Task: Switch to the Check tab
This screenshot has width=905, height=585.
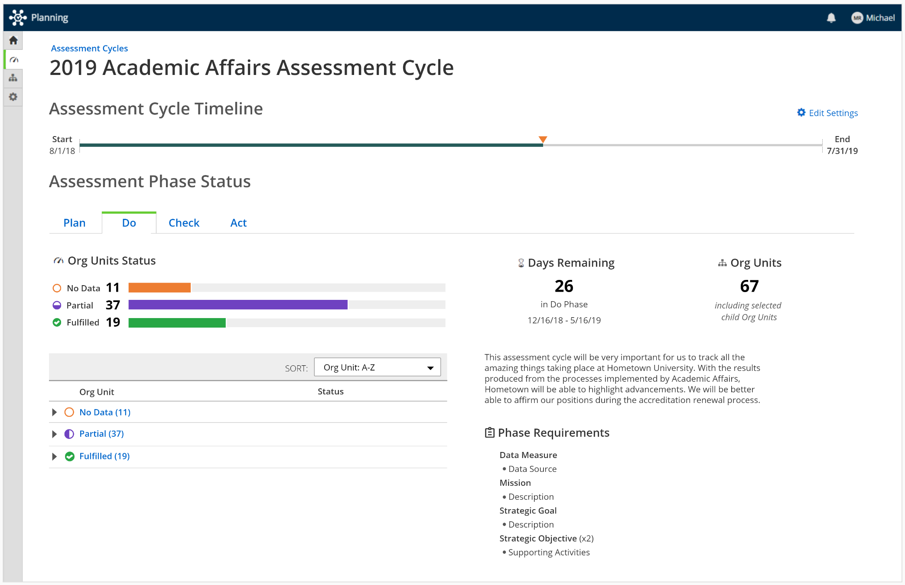Action: [184, 222]
